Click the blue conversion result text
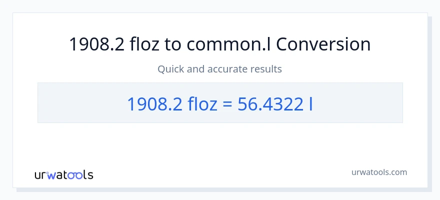 219,103
